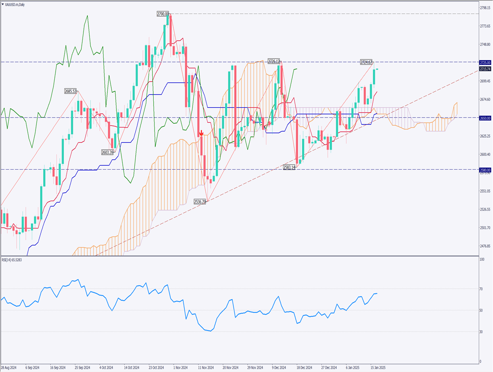This screenshot has width=493, height=372.
Task: Select the 2790.00 peak price label
Action: [163, 14]
